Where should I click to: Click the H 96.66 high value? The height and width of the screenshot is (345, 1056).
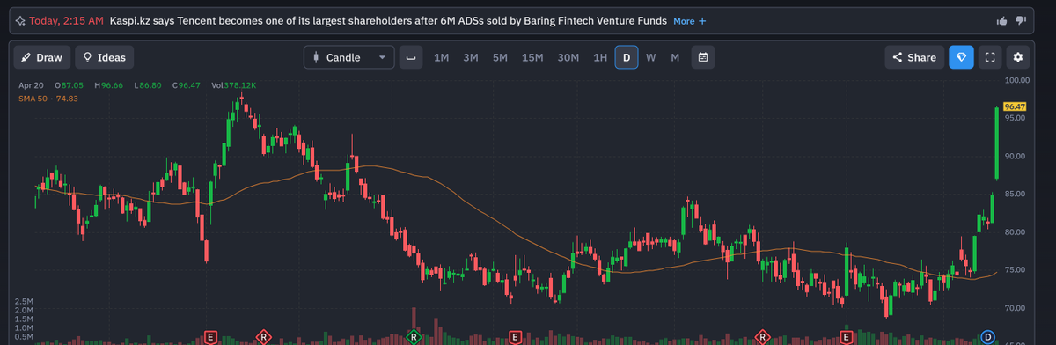109,85
